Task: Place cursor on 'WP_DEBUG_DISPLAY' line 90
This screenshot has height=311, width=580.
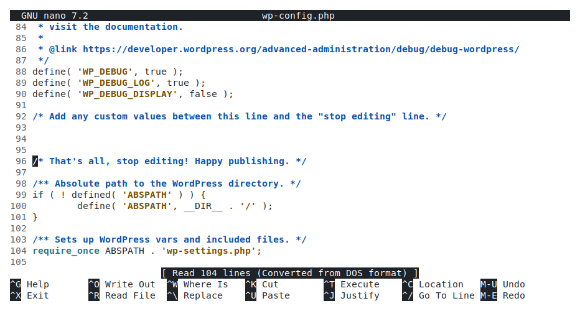Action: pos(133,94)
